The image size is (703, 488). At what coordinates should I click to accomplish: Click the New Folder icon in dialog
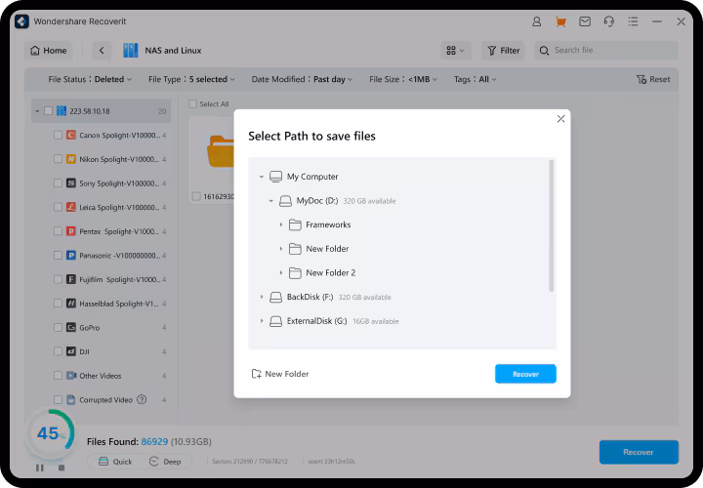[x=257, y=374]
